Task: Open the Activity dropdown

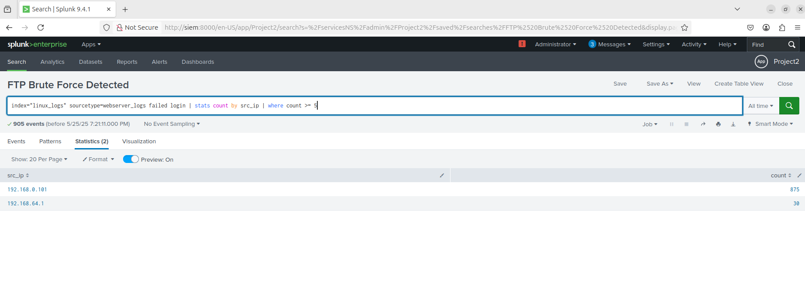Action: [694, 45]
